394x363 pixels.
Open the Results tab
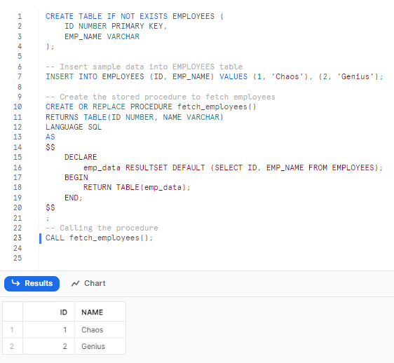[x=32, y=284]
